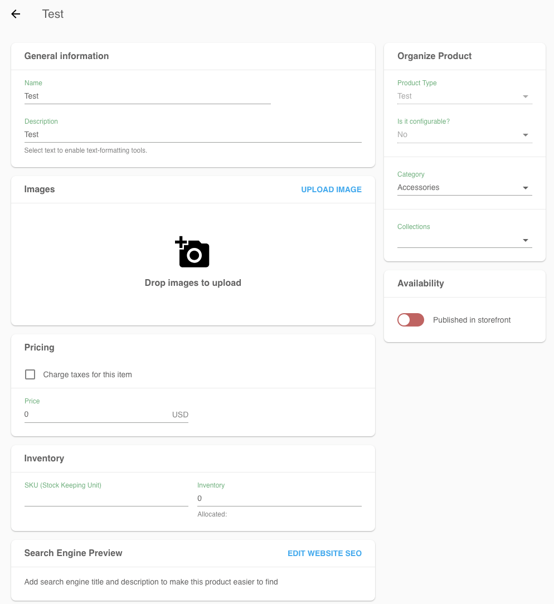554x604 pixels.
Task: Click the Pricing heading
Action: [x=40, y=348]
